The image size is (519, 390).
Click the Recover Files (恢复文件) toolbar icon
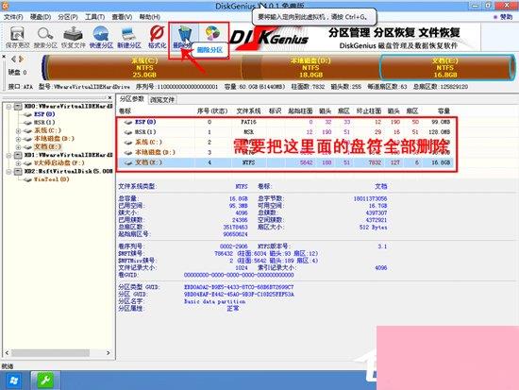click(74, 37)
